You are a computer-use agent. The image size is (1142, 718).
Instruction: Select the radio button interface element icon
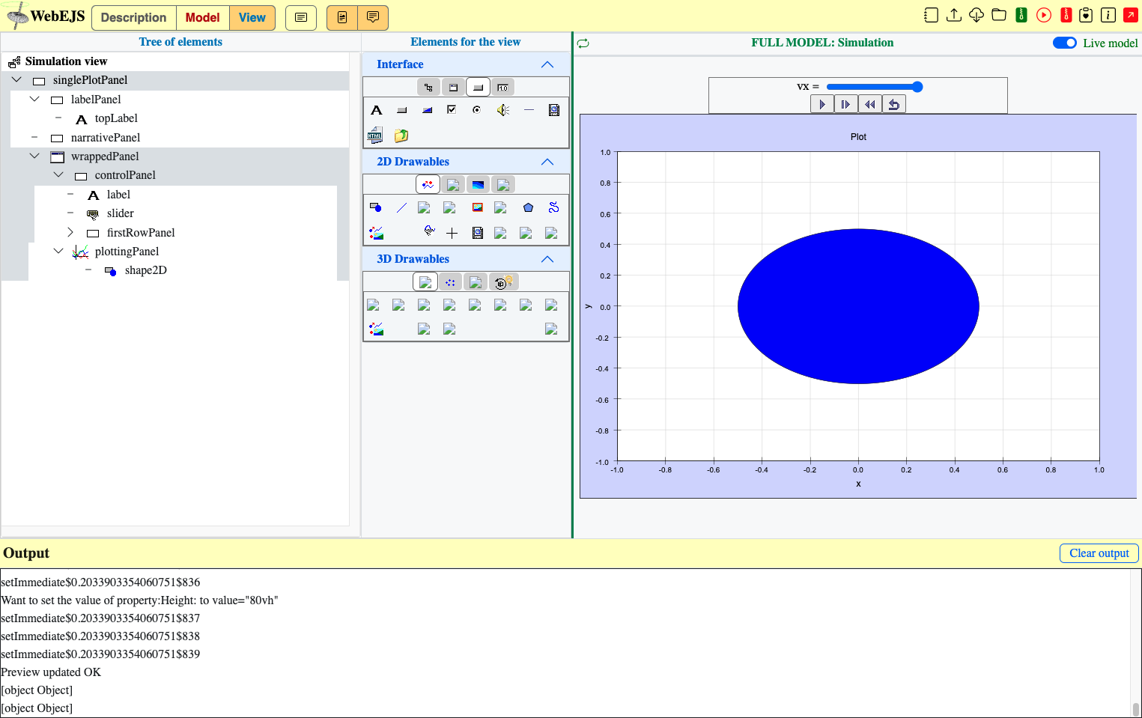coord(476,110)
